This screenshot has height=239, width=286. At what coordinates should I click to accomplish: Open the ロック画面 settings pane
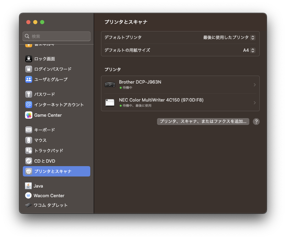coord(57,59)
